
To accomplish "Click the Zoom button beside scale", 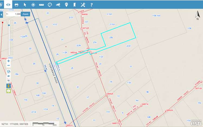I will coord(25,14).
